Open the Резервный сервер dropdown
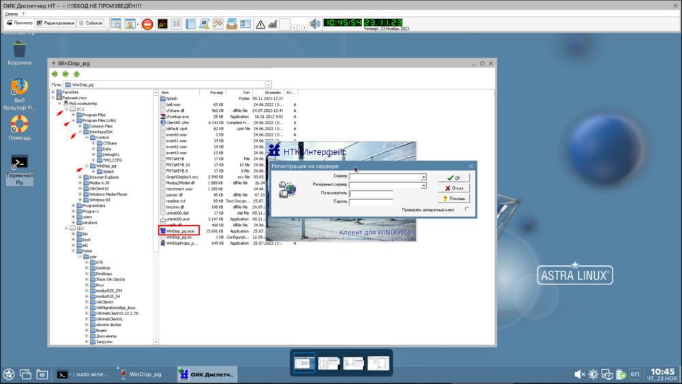682x384 pixels. click(424, 186)
